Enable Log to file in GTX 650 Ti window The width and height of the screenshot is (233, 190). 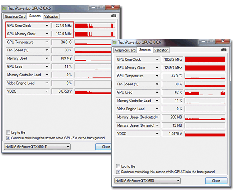[8, 132]
